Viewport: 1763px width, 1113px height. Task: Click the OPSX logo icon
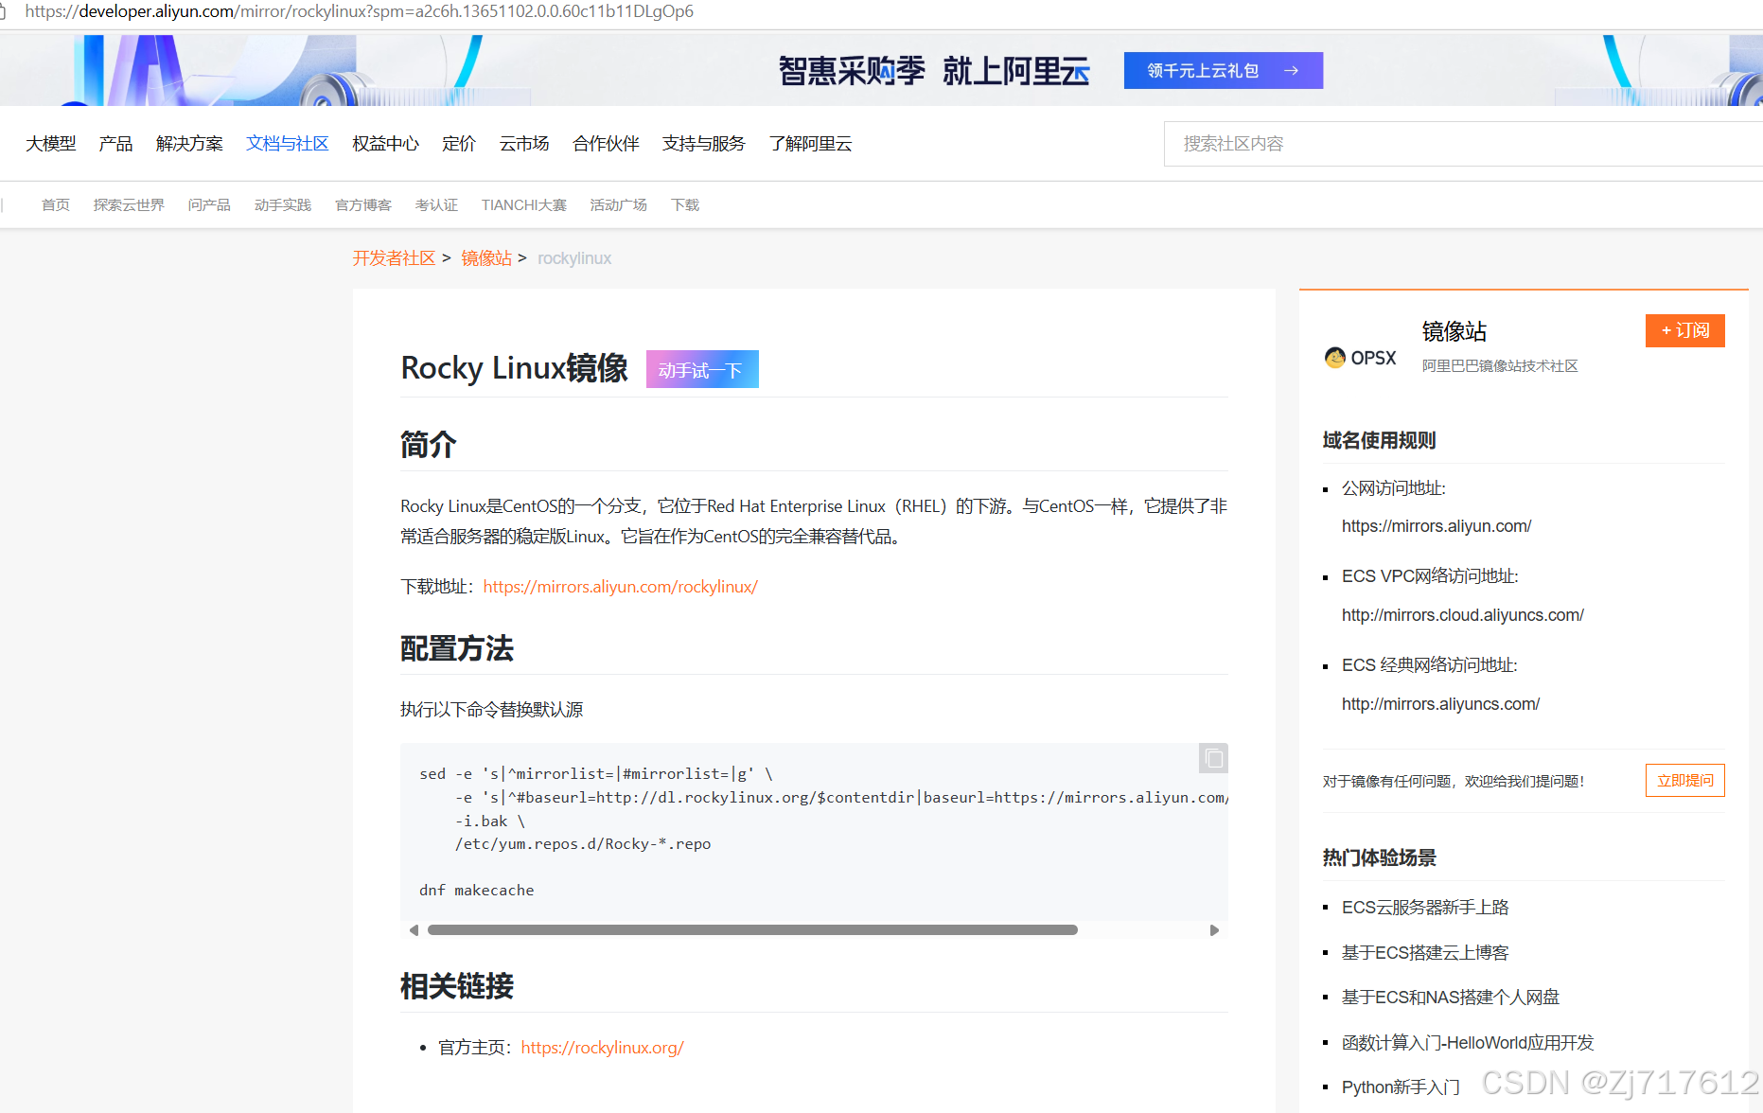(1360, 358)
